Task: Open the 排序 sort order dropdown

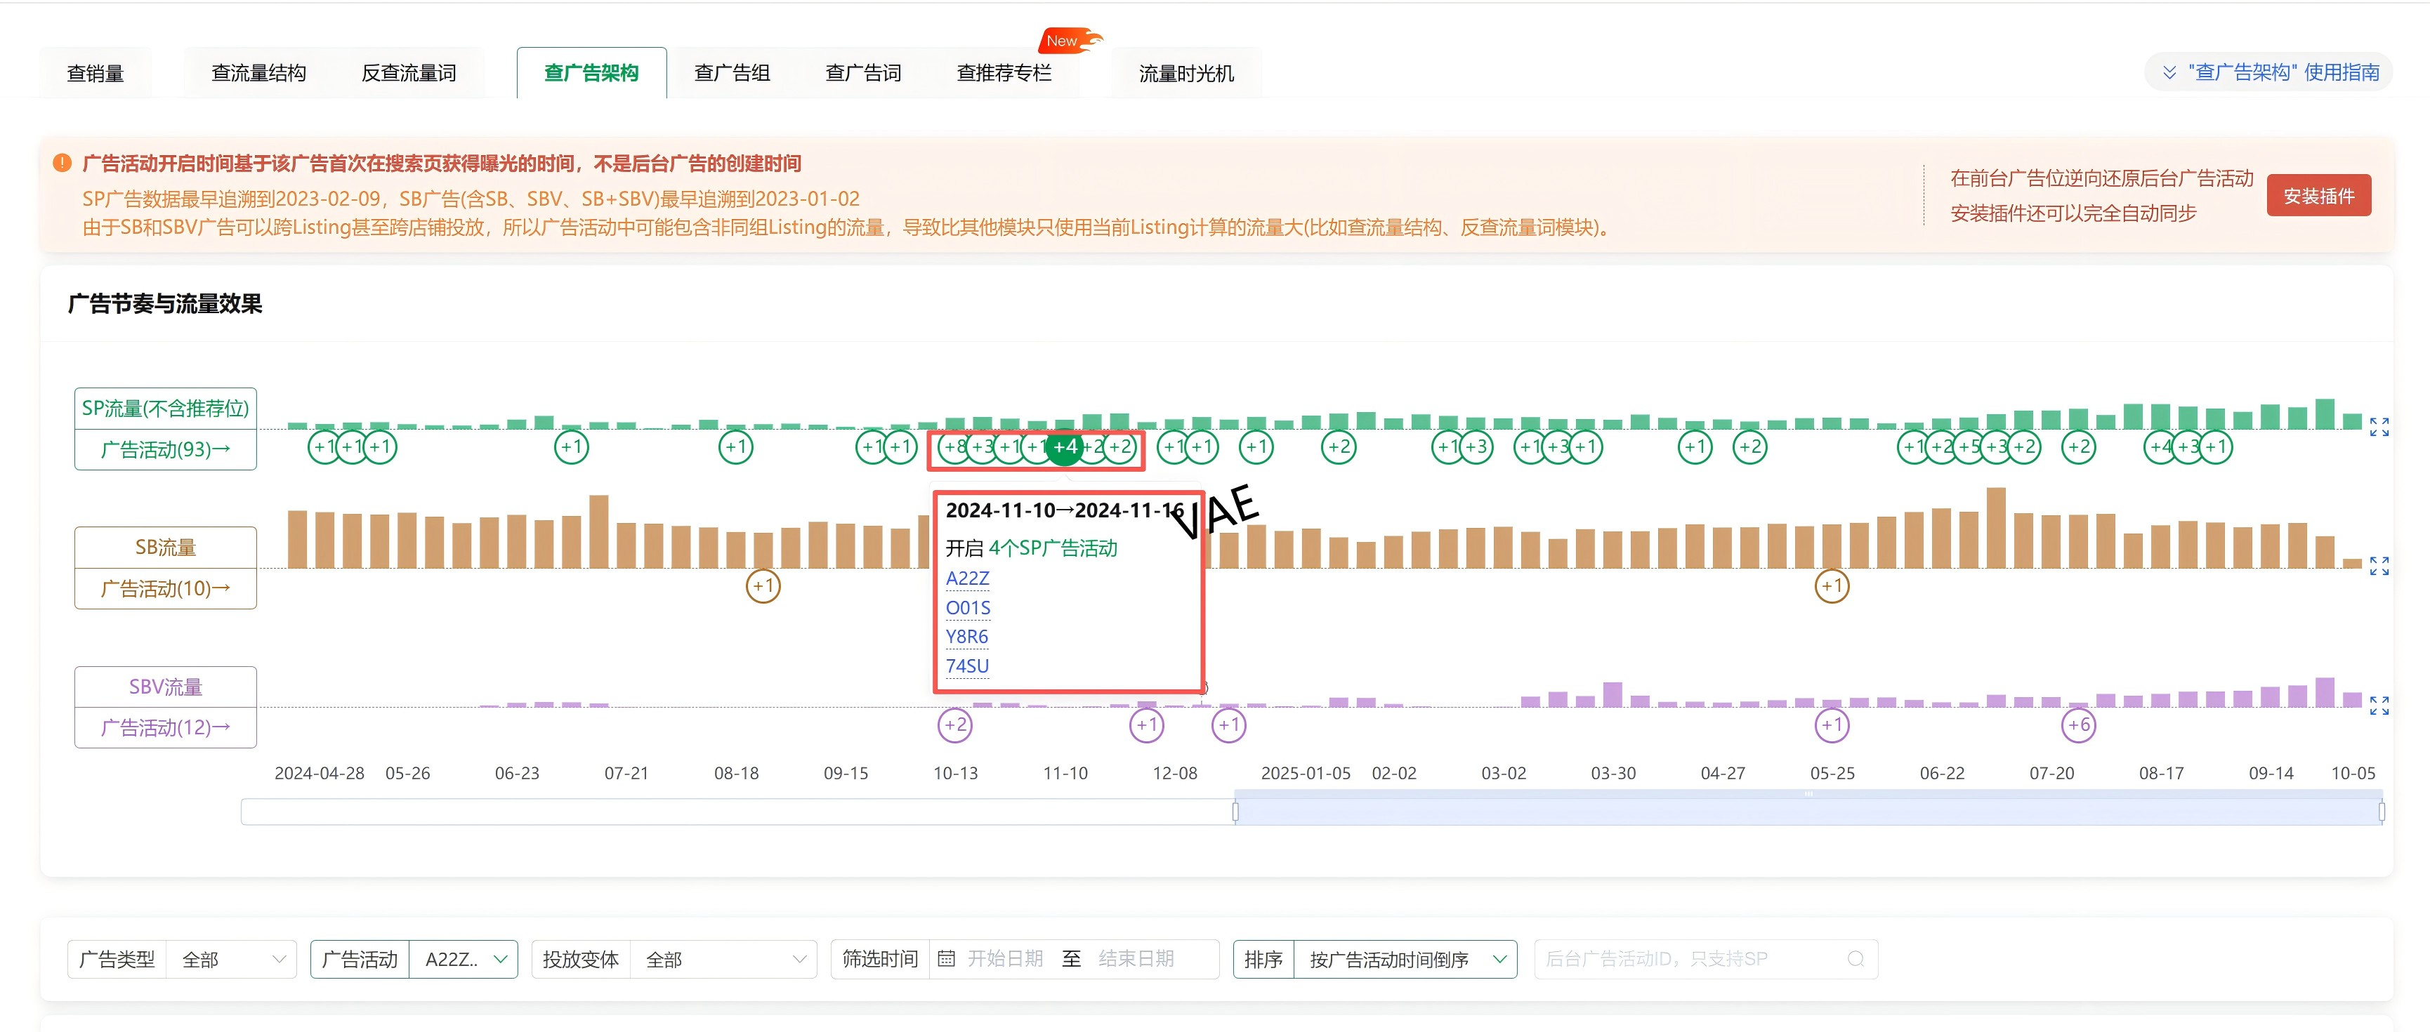Action: click(1405, 960)
